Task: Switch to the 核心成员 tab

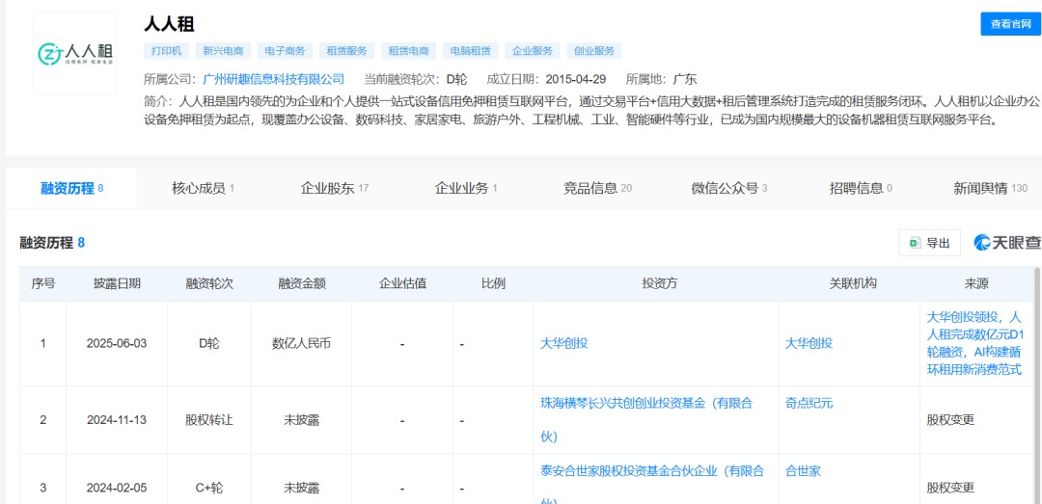Action: (x=203, y=188)
